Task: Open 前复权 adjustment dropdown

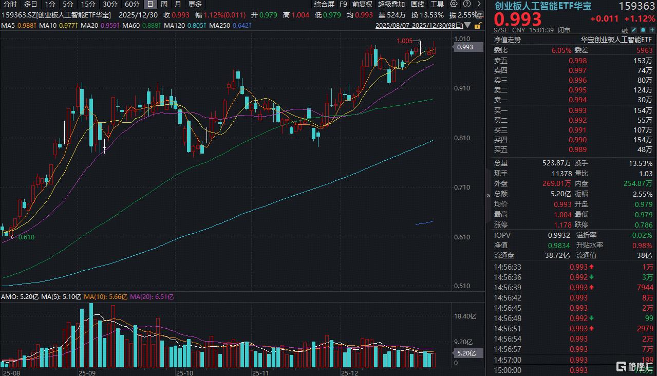Action: [362, 4]
